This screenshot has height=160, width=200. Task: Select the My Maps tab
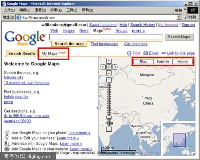(53, 53)
